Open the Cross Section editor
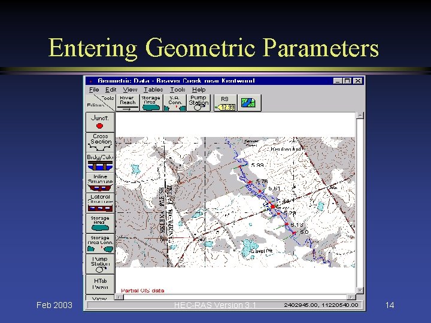 pos(100,142)
